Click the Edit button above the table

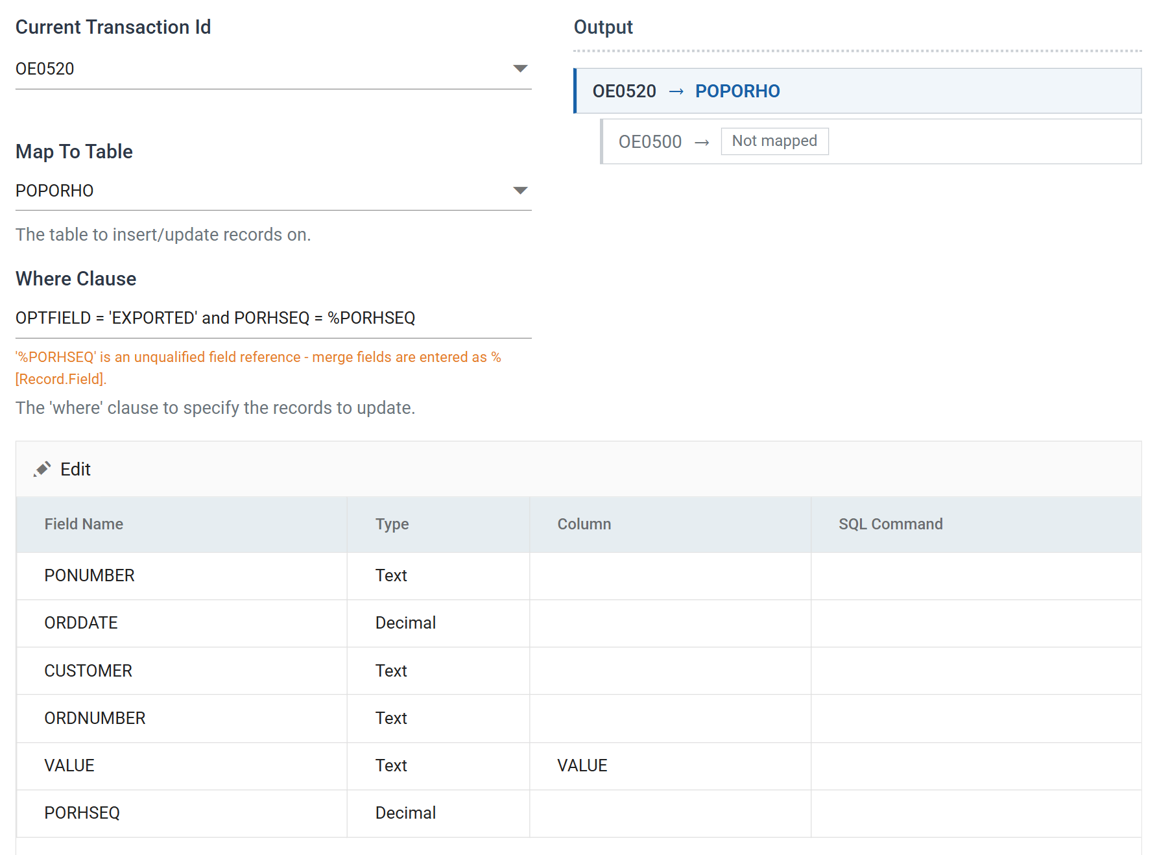[x=62, y=469]
